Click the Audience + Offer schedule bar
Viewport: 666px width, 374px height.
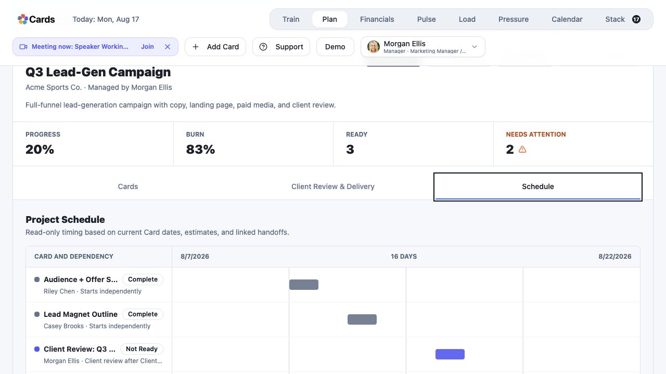(304, 285)
